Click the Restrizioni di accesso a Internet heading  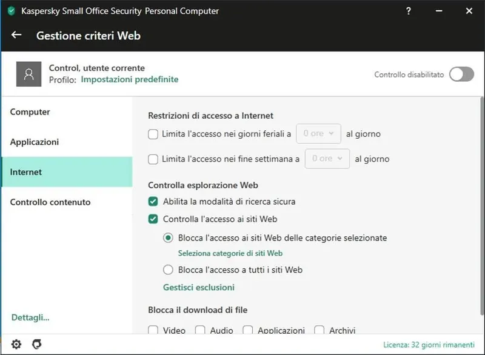(210, 116)
